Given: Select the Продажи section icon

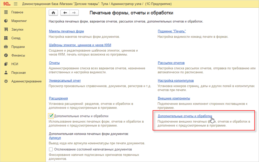Looking at the screenshot, I should coord(6,47).
